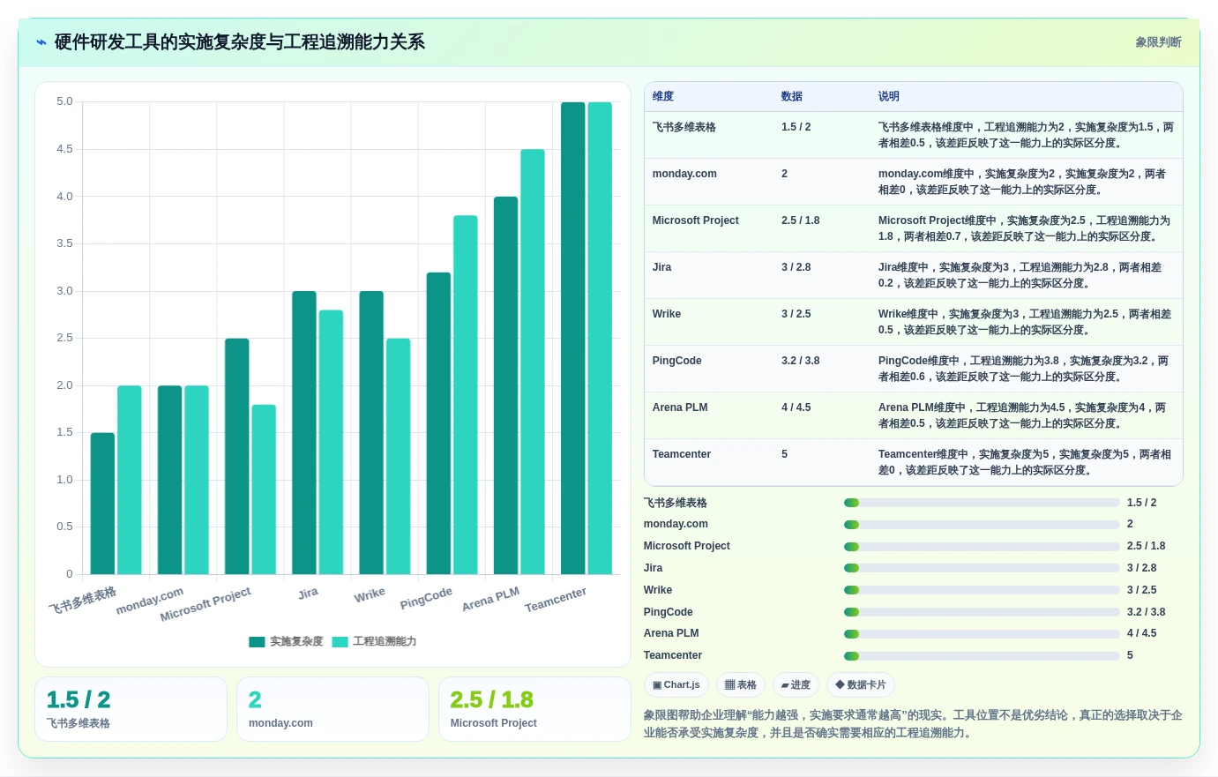The height and width of the screenshot is (777, 1218).
Task: Select the 进度 chip
Action: tap(796, 684)
